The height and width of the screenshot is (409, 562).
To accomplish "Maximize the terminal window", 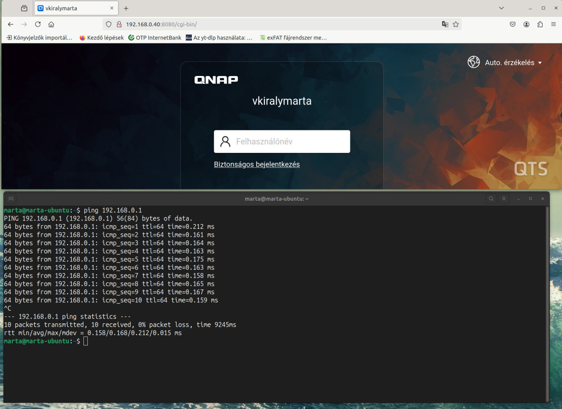I will coord(530,199).
